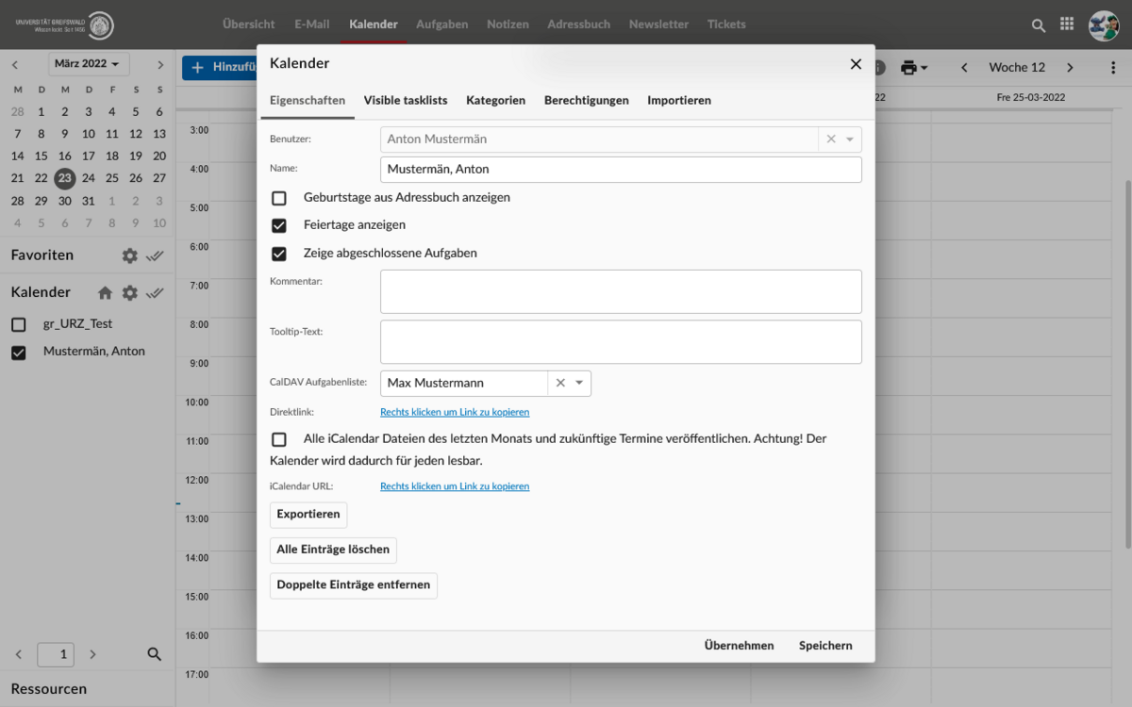Uncheck Feiertage anzeigen
Viewport: 1132px width, 707px height.
[x=279, y=225]
